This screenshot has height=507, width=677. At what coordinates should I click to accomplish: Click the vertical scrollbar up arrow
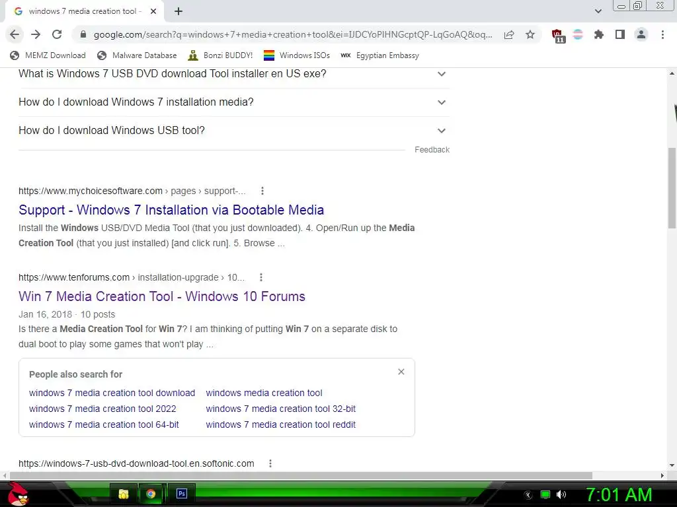pyautogui.click(x=672, y=73)
